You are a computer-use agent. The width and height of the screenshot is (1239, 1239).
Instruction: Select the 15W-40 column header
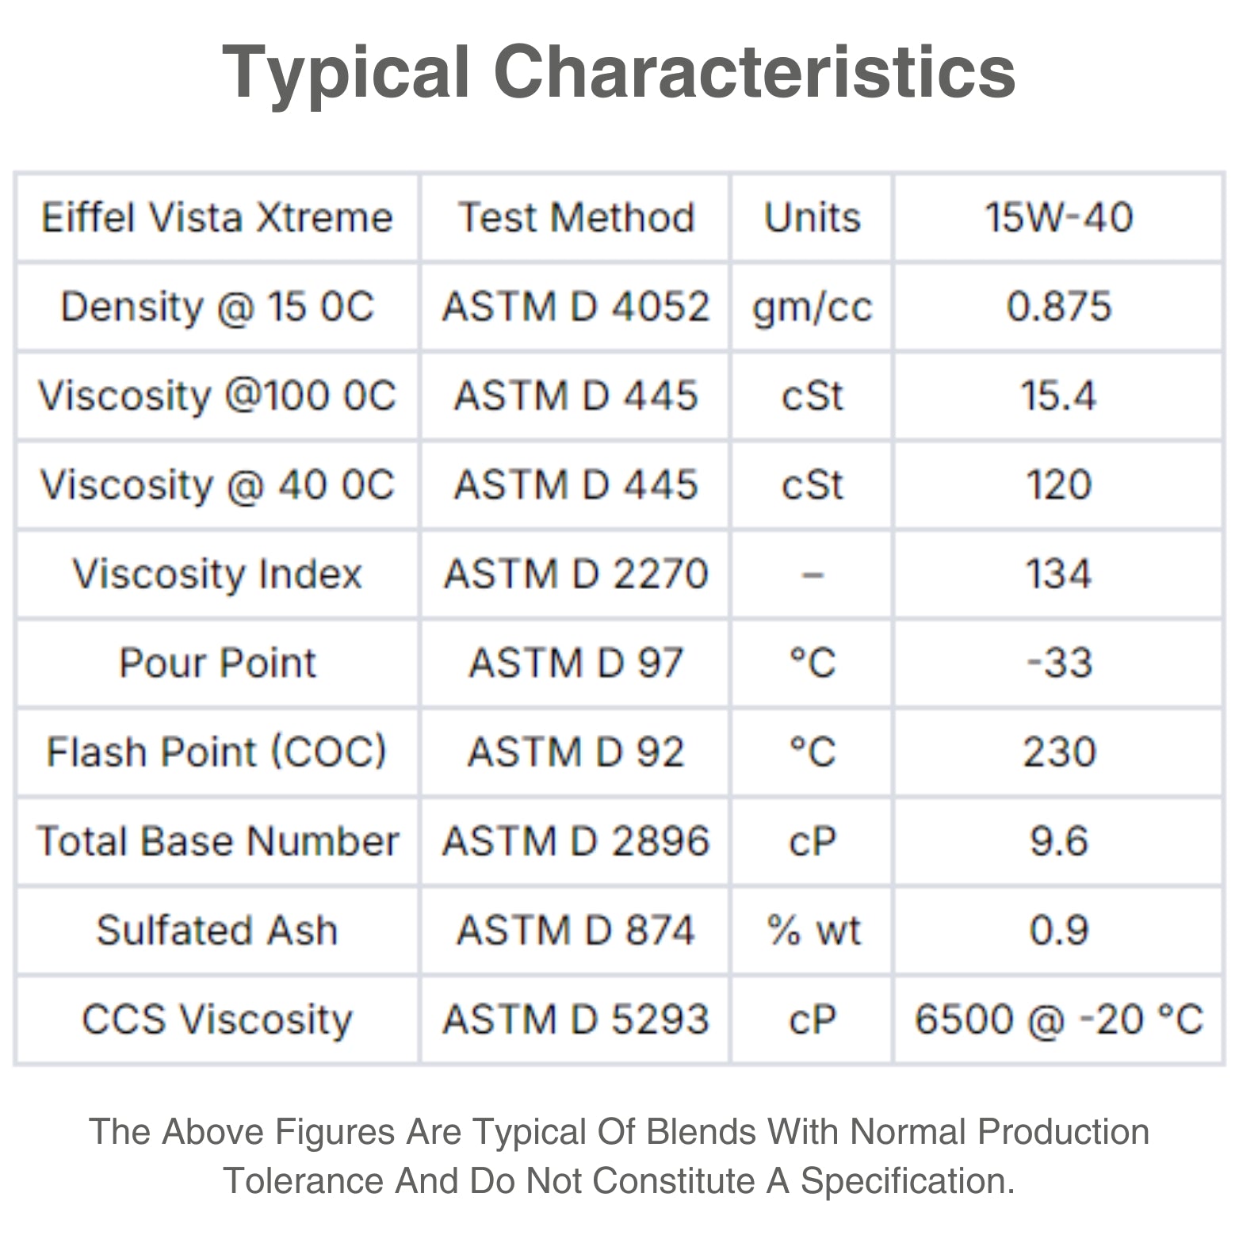pyautogui.click(x=1058, y=218)
